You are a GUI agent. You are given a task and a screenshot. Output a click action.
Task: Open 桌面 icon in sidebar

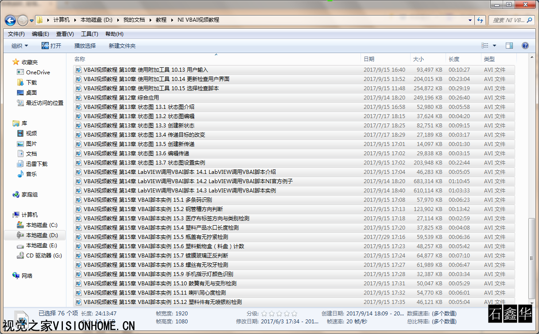pos(20,92)
